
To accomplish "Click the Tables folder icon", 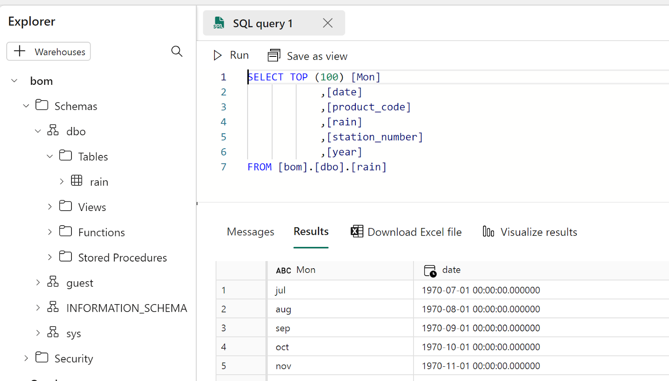I will [66, 155].
